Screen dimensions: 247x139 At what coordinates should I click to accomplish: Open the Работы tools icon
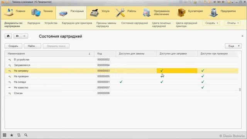[120, 13]
